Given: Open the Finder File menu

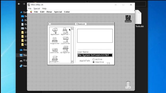Looking at the screenshot, I should click(x=36, y=12).
